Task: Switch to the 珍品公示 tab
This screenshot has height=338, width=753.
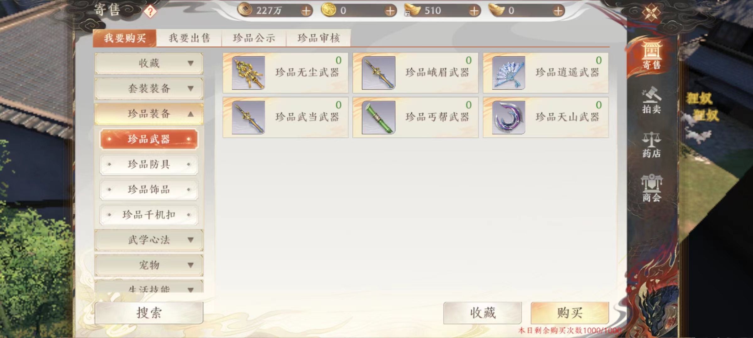Action: [254, 38]
